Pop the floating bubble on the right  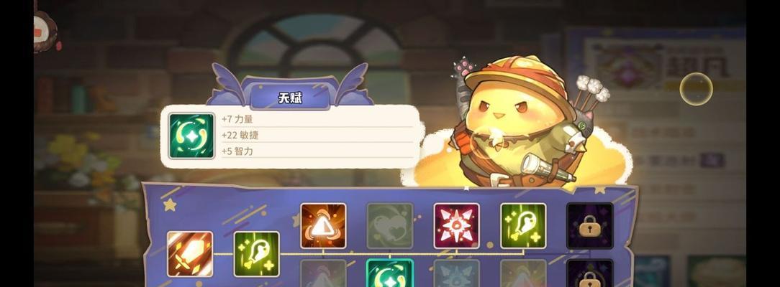696,89
